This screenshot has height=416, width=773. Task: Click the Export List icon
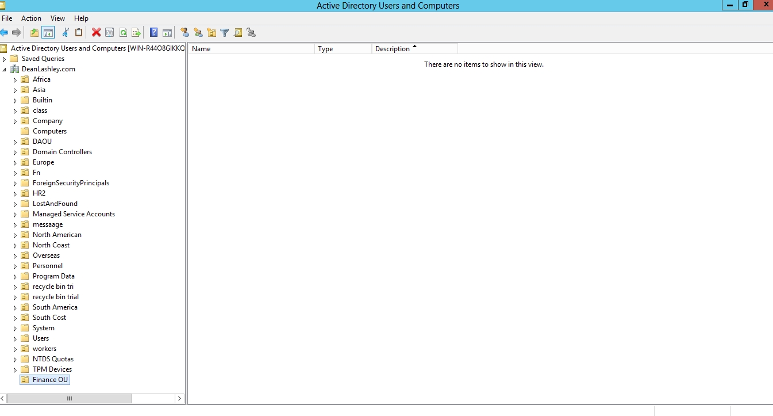[136, 33]
